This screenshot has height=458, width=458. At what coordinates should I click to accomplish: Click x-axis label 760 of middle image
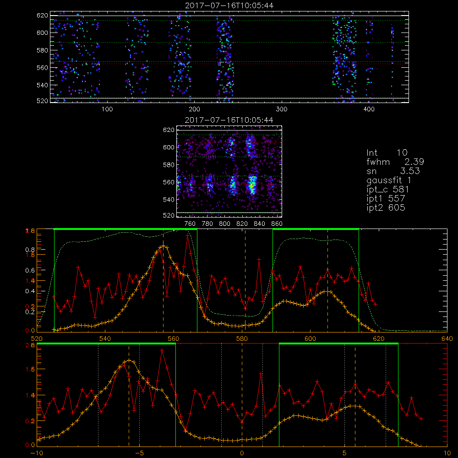pyautogui.click(x=190, y=224)
